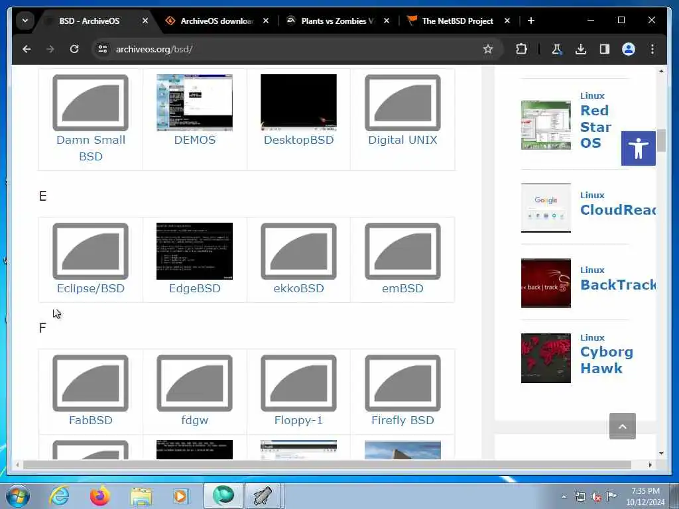Image resolution: width=679 pixels, height=509 pixels.
Task: Open the emBSD link
Action: click(402, 288)
